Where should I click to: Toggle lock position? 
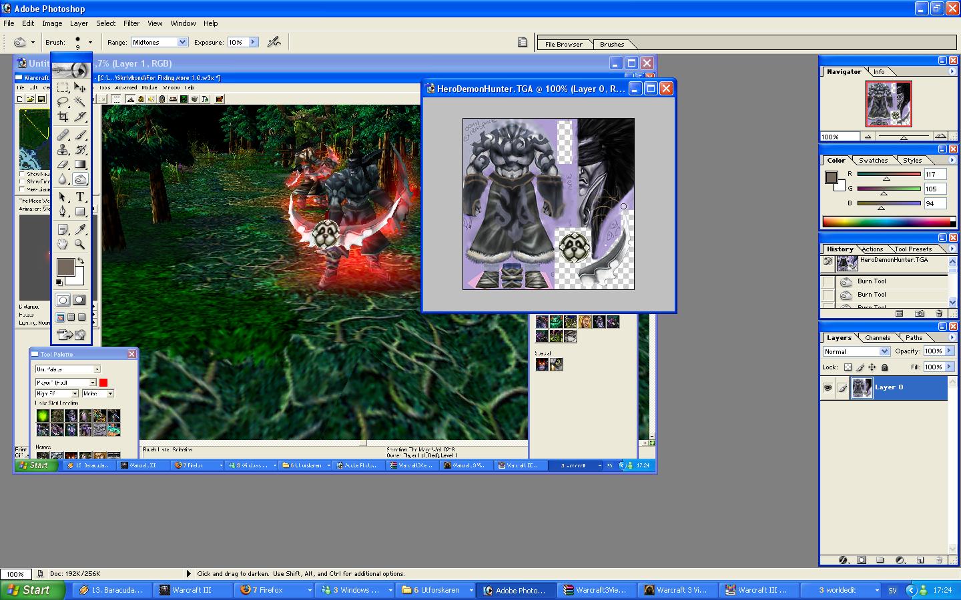tap(872, 367)
